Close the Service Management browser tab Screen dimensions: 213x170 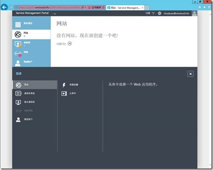(x=142, y=8)
